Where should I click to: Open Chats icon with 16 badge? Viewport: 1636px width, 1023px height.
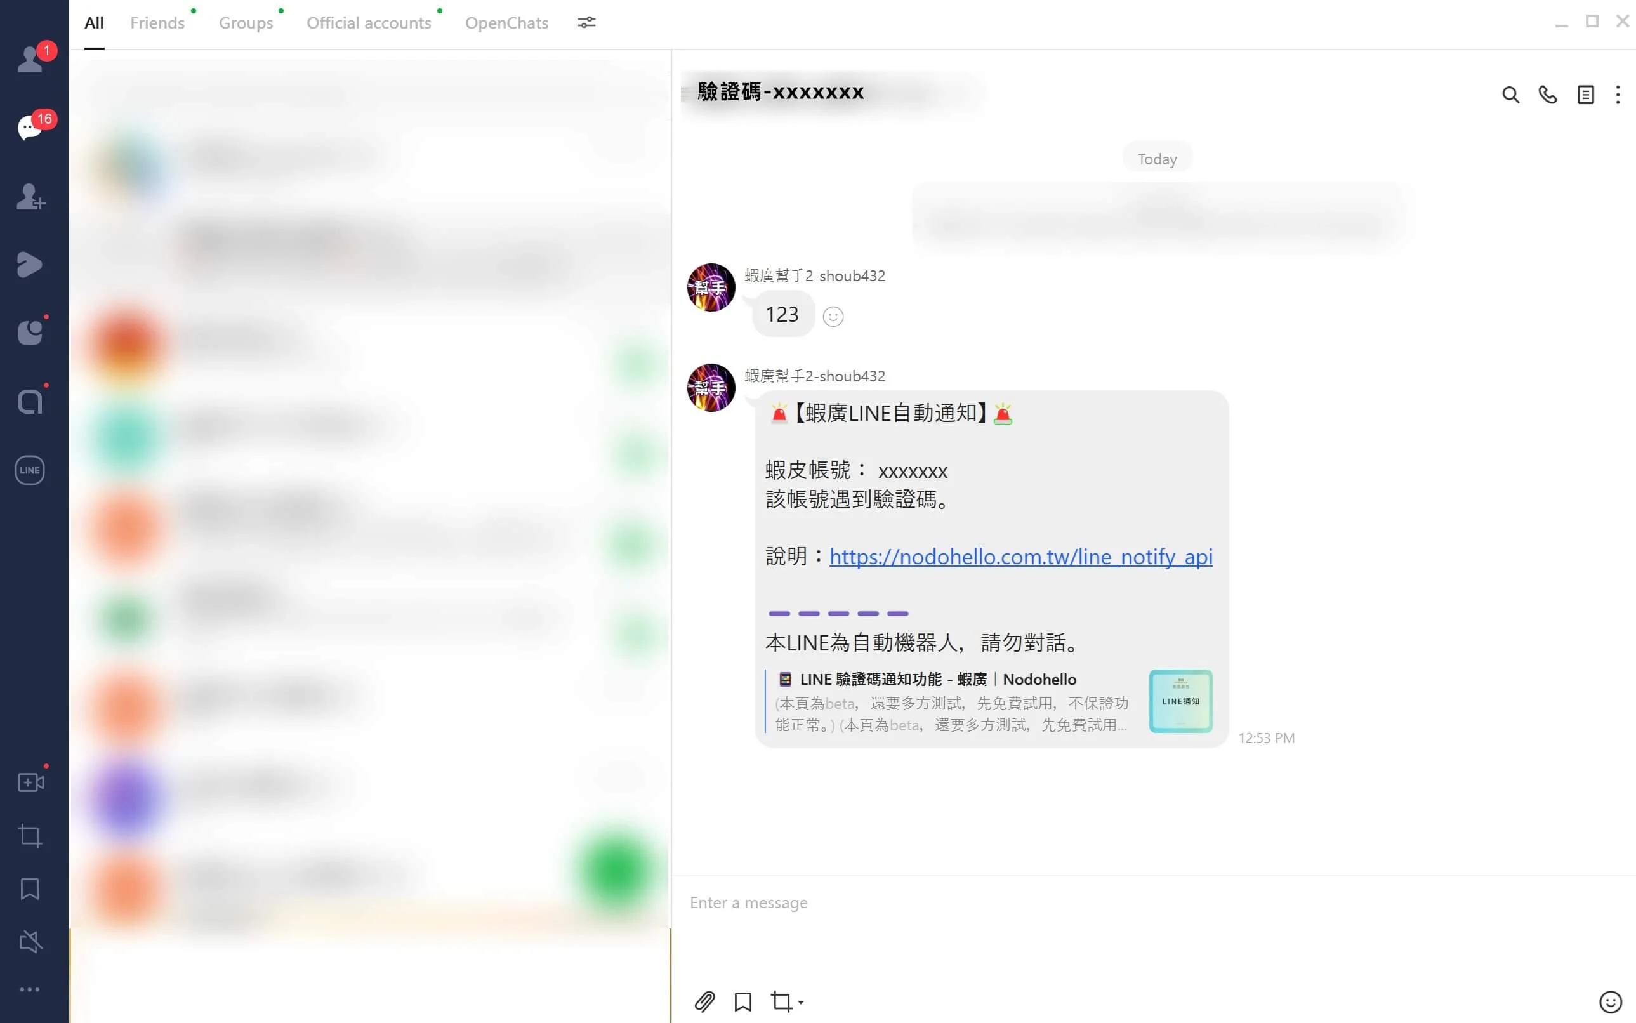pyautogui.click(x=30, y=127)
